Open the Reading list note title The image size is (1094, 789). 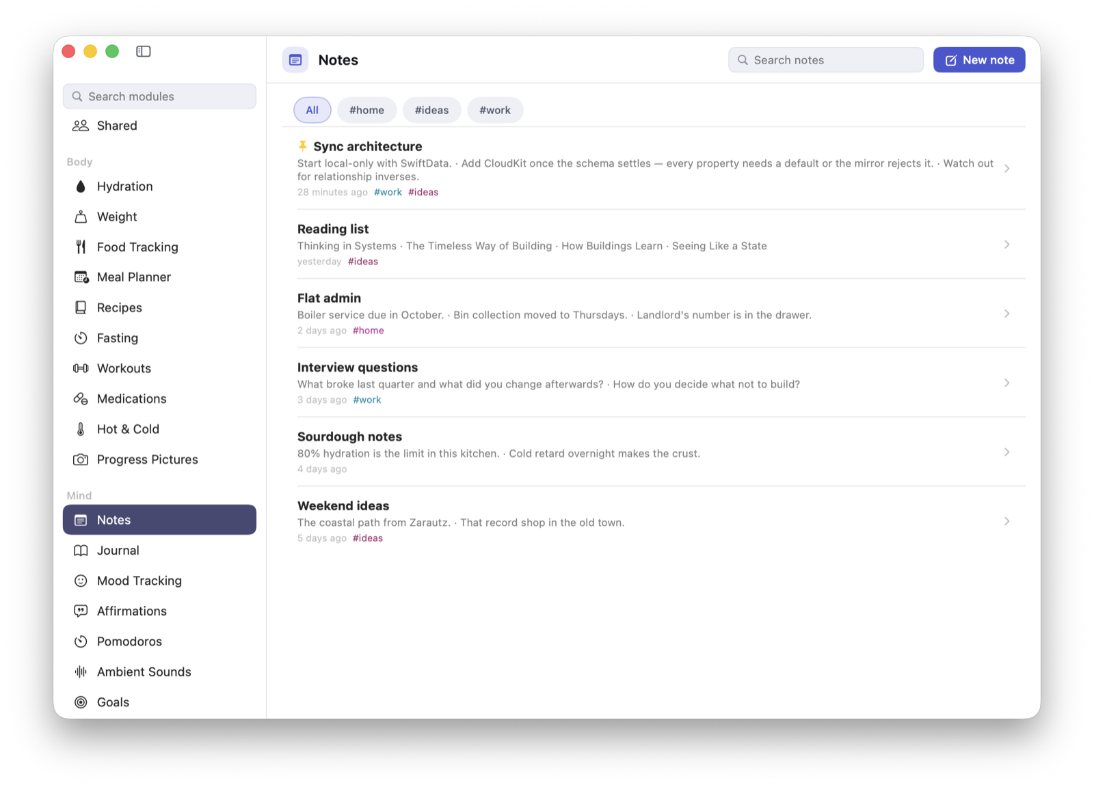point(333,229)
